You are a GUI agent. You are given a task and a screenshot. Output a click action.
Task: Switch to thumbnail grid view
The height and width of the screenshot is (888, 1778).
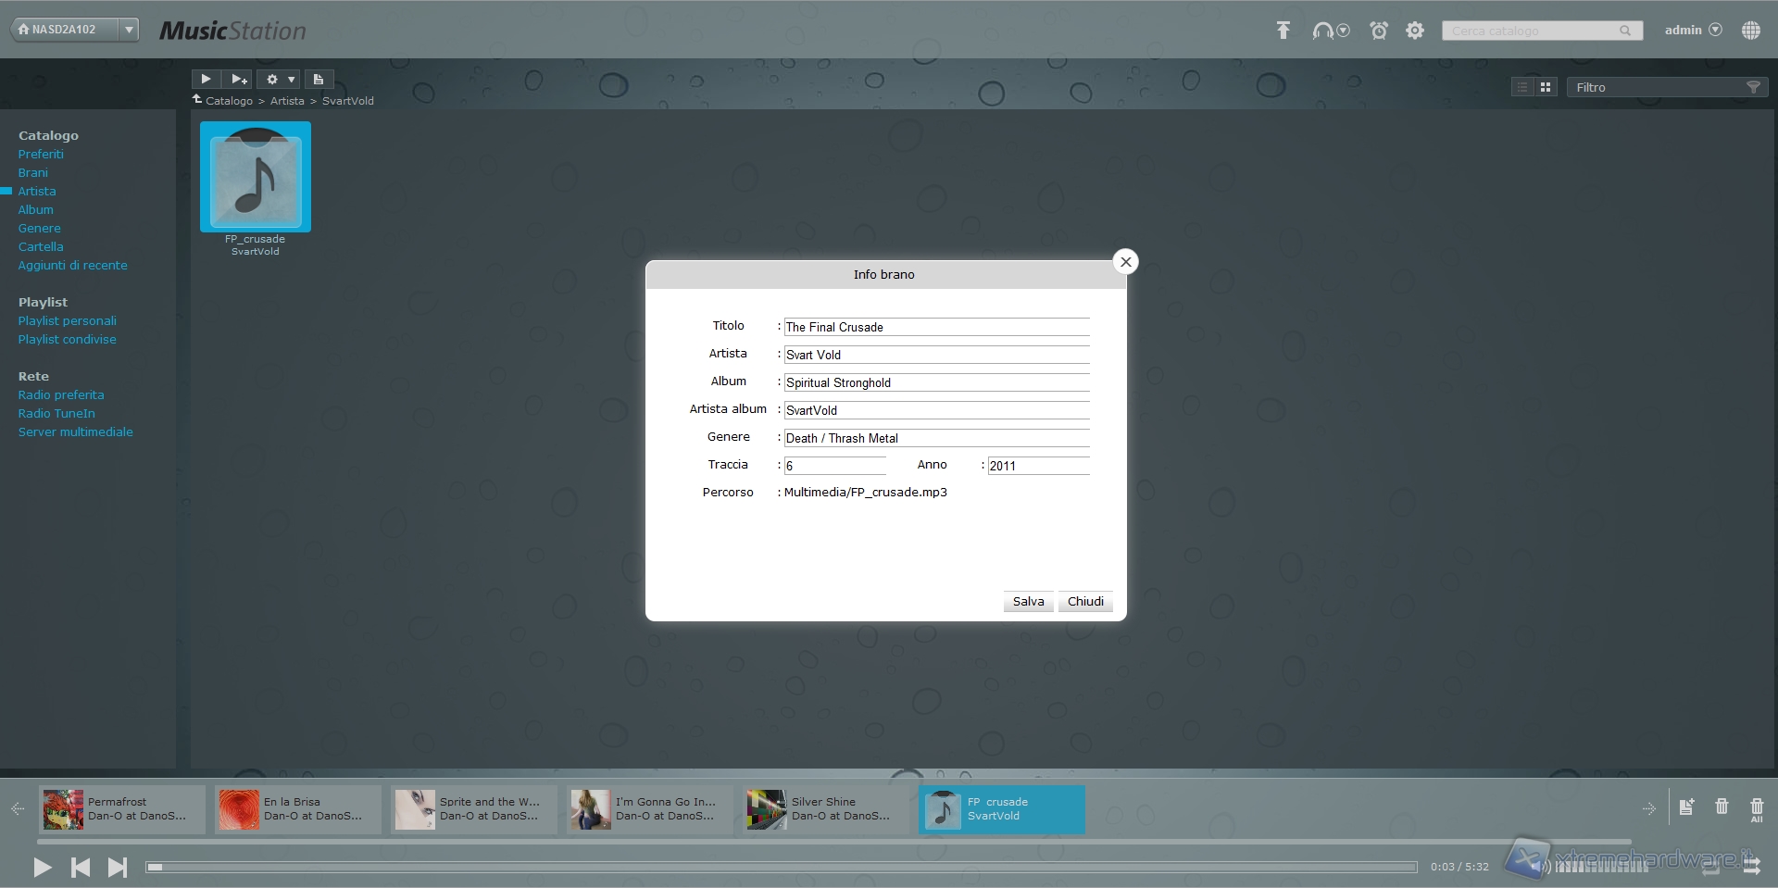click(1546, 87)
